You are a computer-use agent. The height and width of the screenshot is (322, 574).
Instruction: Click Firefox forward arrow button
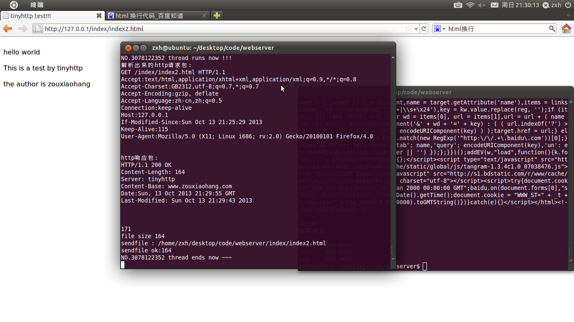(x=23, y=29)
